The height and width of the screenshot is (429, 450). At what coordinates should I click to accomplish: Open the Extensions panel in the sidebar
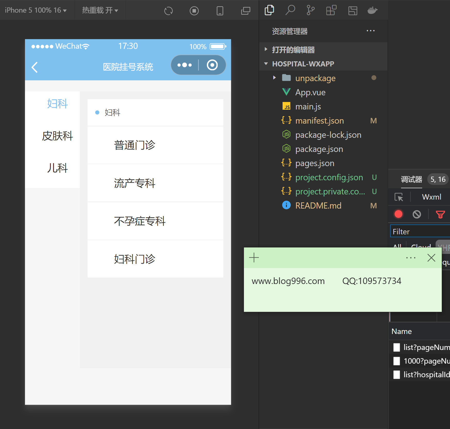(331, 10)
